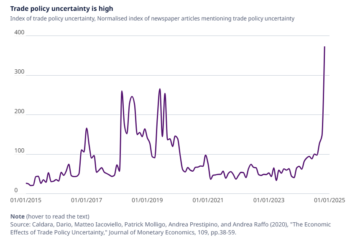Click the line's highest peak near 2025
Image resolution: width=350 pixels, height=244 pixels.
[x=324, y=47]
